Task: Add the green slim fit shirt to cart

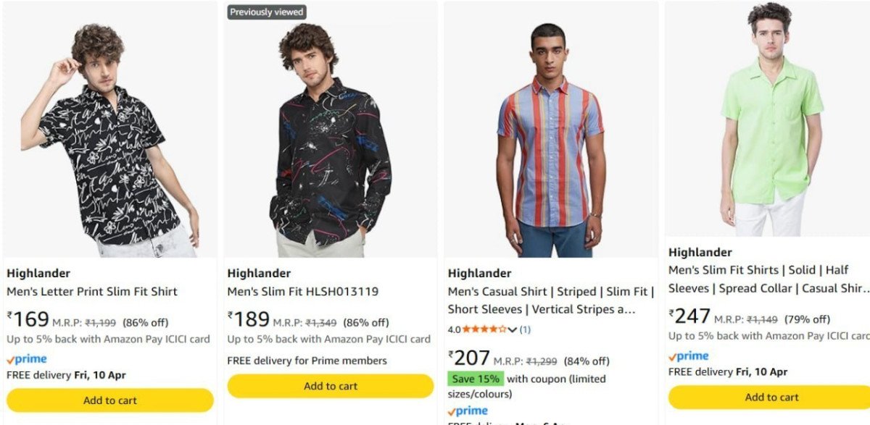Action: point(771,397)
